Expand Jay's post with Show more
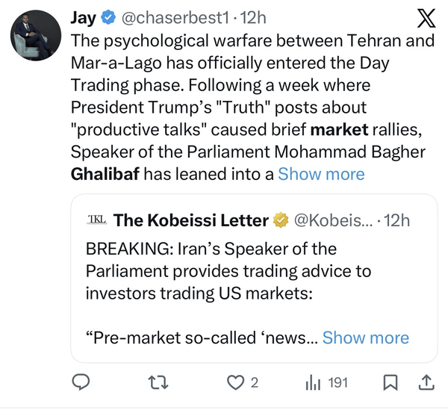 click(x=321, y=174)
